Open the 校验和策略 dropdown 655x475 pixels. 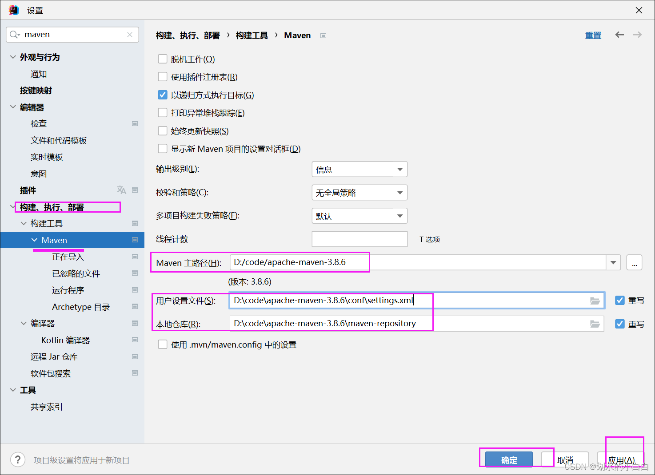(x=359, y=193)
